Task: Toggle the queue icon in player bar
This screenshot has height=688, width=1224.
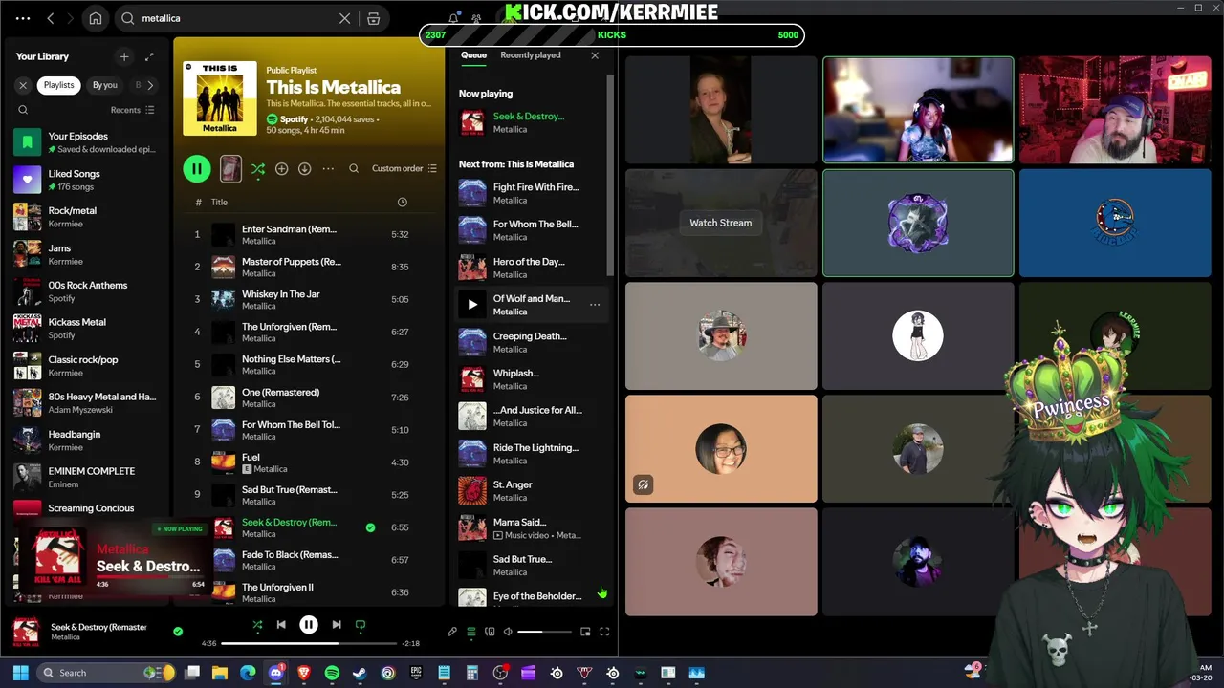Action: 471,632
